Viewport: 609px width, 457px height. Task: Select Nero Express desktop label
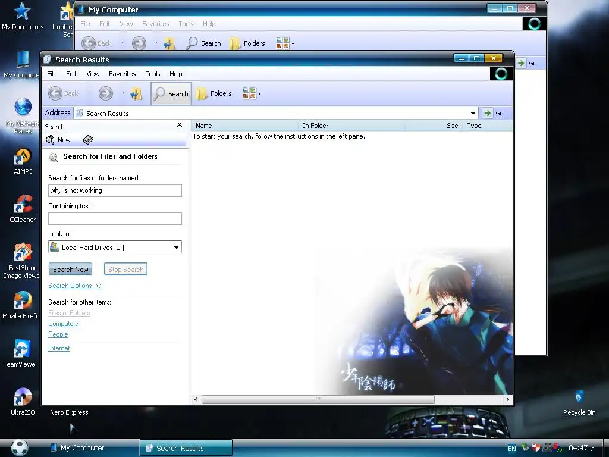click(x=69, y=412)
